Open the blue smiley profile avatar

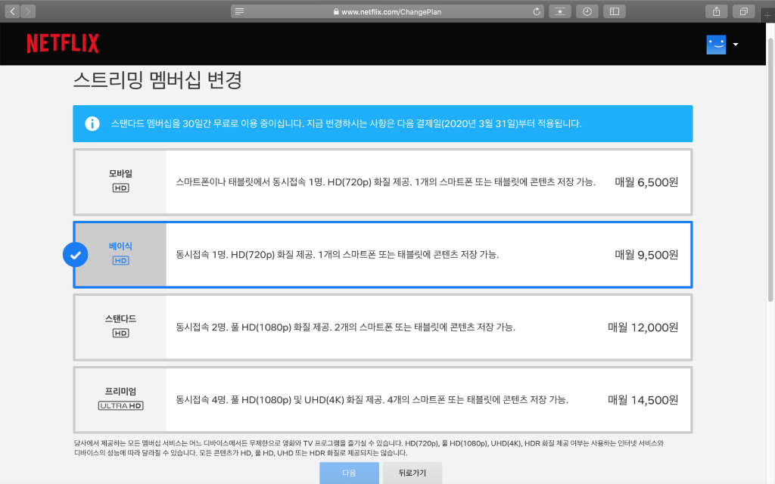coord(716,45)
